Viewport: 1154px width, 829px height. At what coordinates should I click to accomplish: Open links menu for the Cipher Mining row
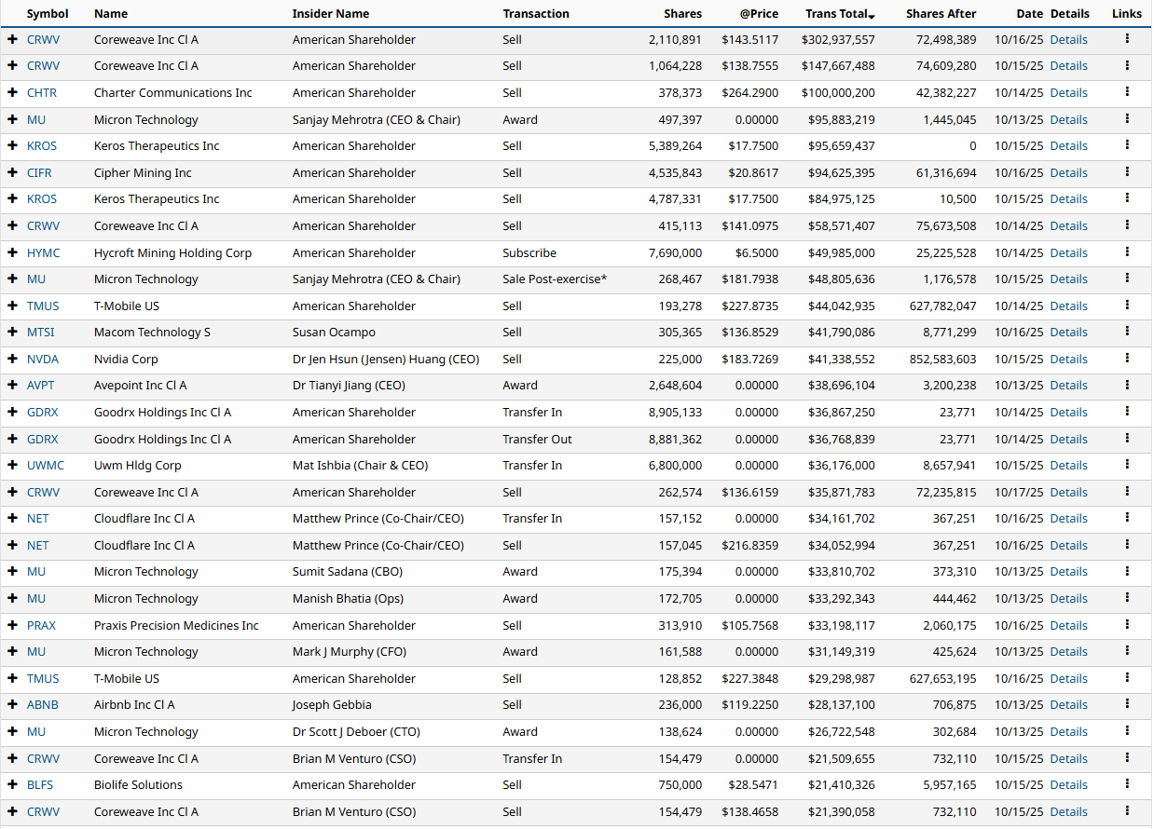(x=1127, y=172)
